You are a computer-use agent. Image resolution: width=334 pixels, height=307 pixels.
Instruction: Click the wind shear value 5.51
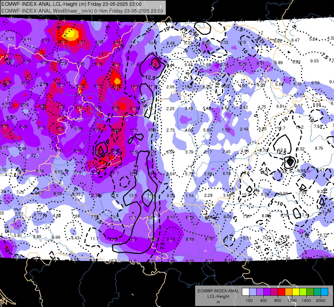pyautogui.click(x=247, y=238)
